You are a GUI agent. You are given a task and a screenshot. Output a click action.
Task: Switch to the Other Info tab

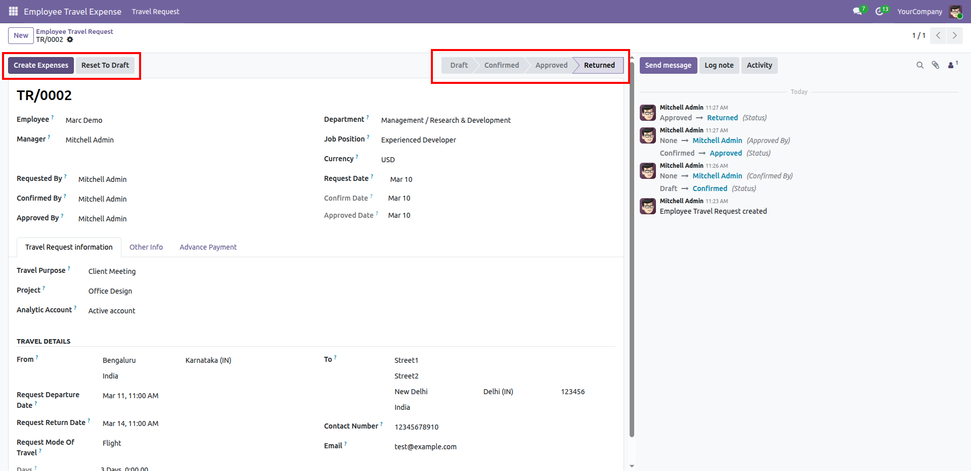pyautogui.click(x=146, y=247)
